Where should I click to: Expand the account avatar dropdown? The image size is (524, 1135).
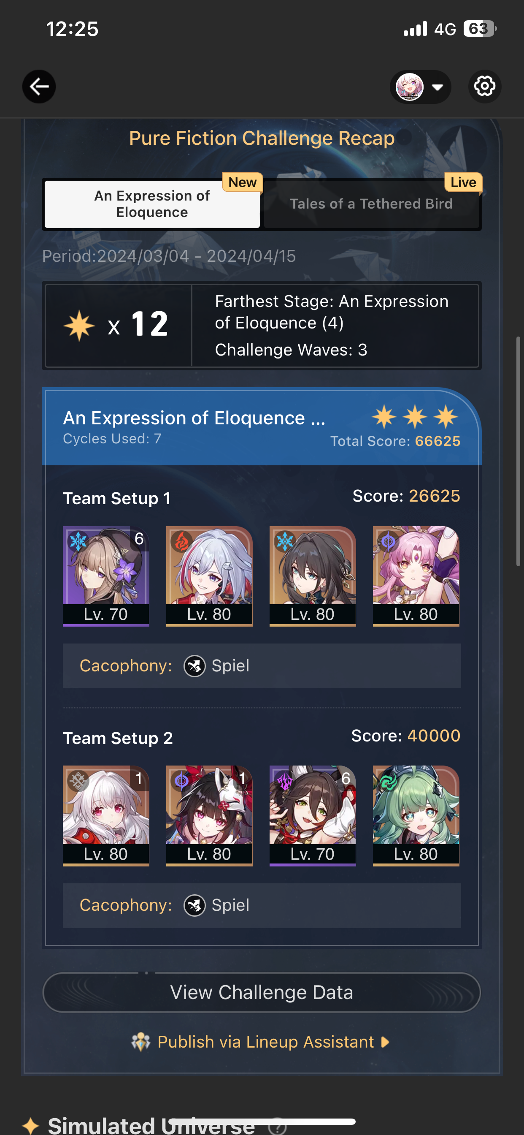click(x=420, y=87)
